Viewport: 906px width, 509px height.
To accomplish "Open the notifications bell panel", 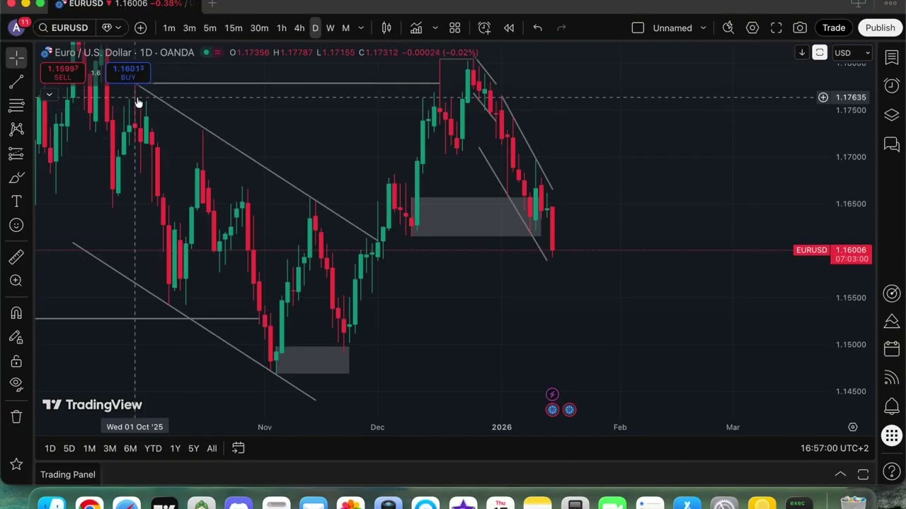I will click(892, 406).
